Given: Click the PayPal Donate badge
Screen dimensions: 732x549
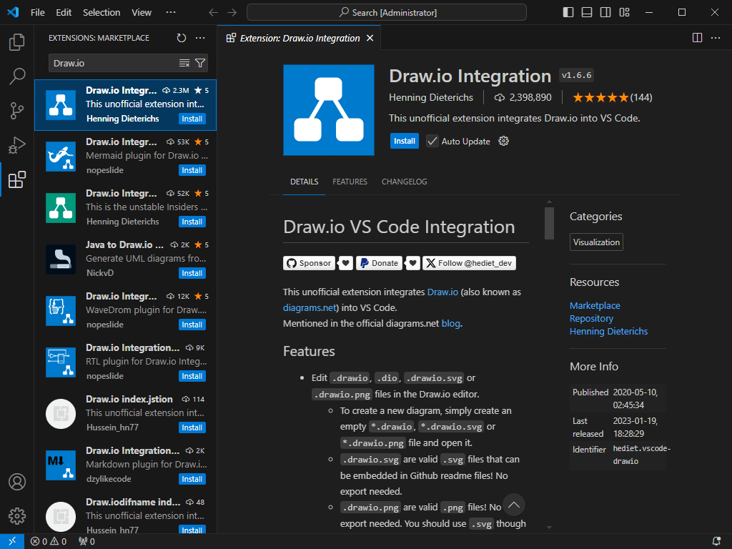Looking at the screenshot, I should click(x=380, y=263).
